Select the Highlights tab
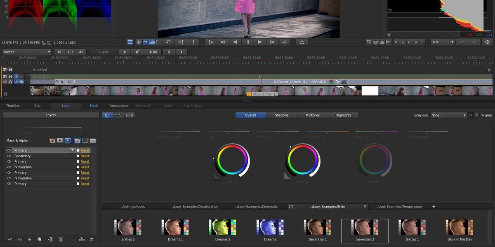The width and height of the screenshot is (495, 247). click(343, 115)
